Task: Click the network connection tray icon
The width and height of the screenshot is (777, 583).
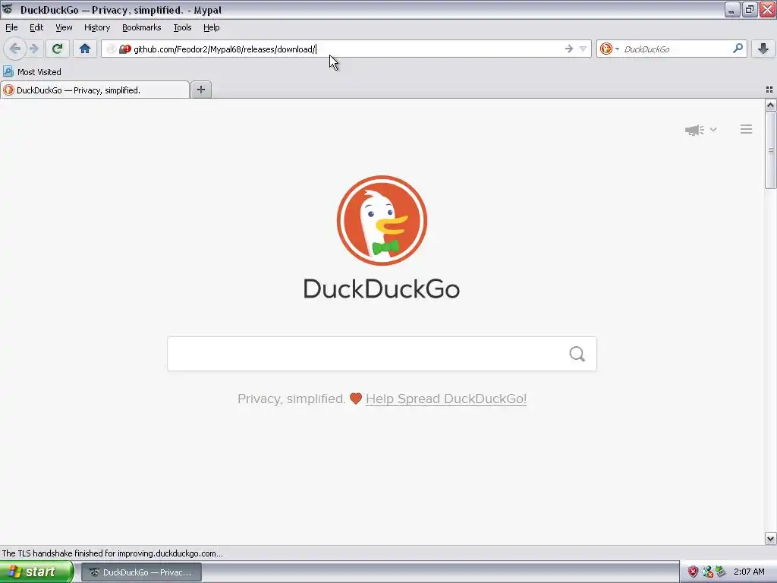Action: point(707,572)
